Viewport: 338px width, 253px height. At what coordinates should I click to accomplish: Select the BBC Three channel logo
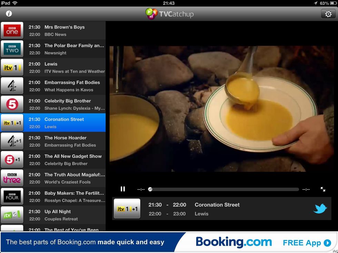click(12, 178)
